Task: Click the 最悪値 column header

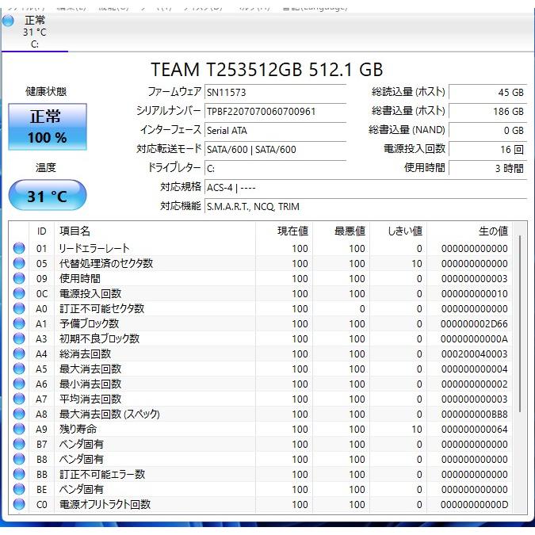Action: [x=341, y=231]
